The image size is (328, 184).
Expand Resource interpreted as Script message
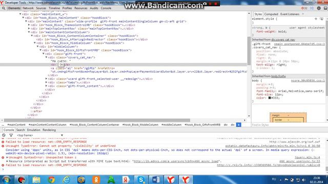point(7,162)
